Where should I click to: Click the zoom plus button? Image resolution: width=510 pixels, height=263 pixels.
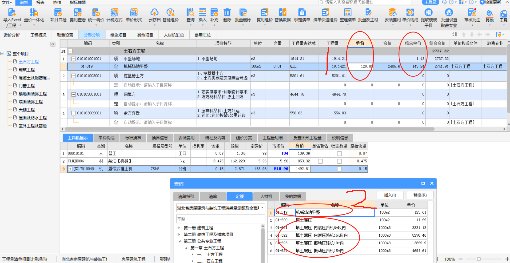pos(507,259)
